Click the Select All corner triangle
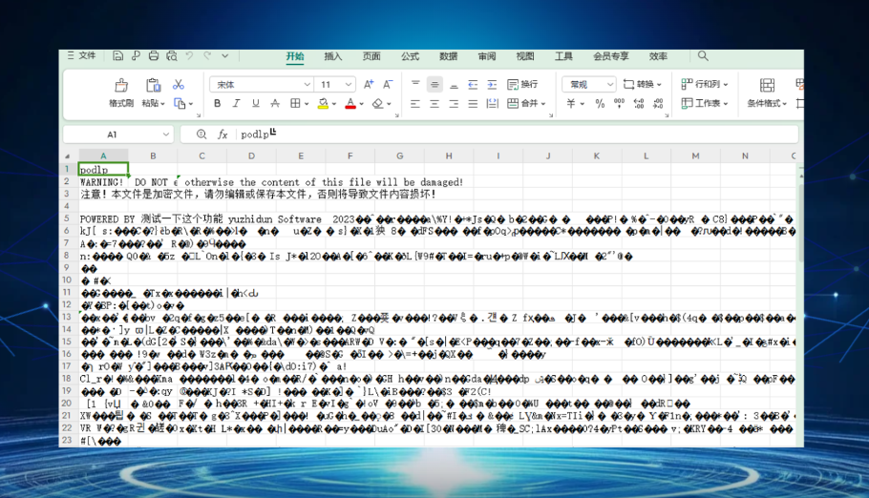The height and width of the screenshot is (498, 869). coord(68,156)
